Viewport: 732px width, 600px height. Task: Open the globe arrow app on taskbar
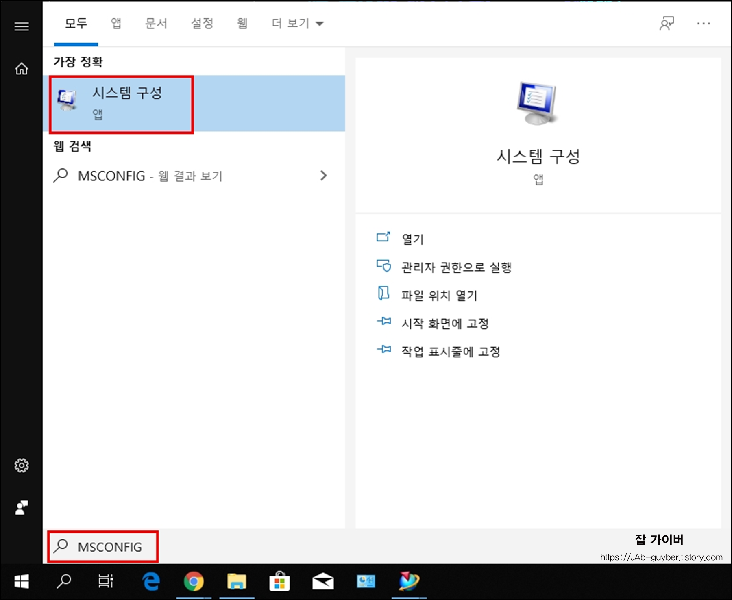pyautogui.click(x=408, y=581)
